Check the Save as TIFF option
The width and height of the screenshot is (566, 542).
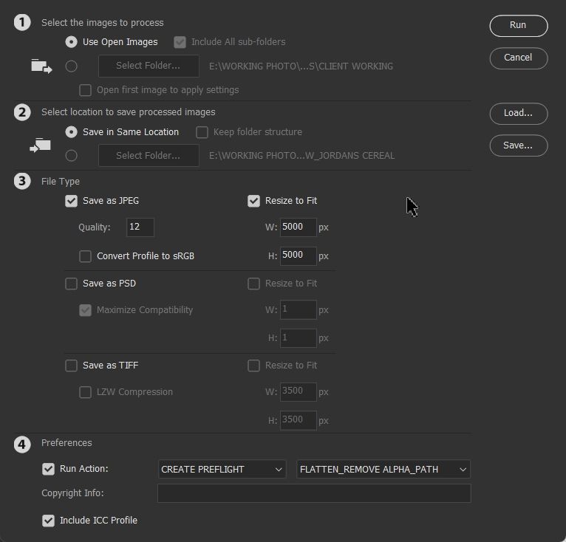pos(72,366)
